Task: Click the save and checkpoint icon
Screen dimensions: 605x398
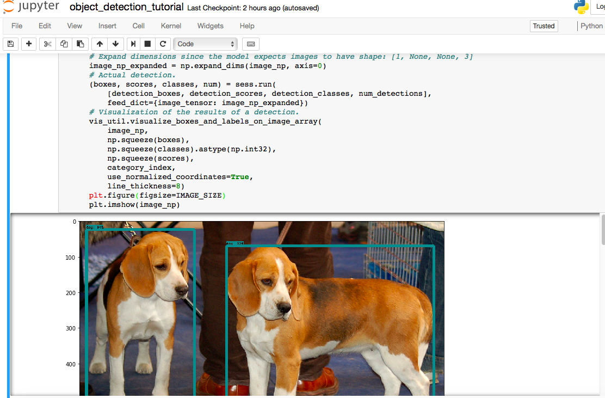Action: pos(11,44)
